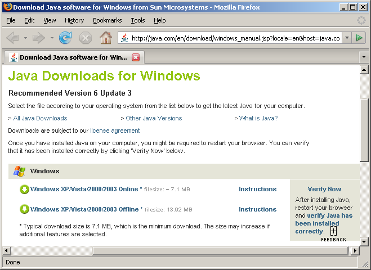Screen dimensions: 371x270
Task: Open the History menu
Action: point(74,20)
